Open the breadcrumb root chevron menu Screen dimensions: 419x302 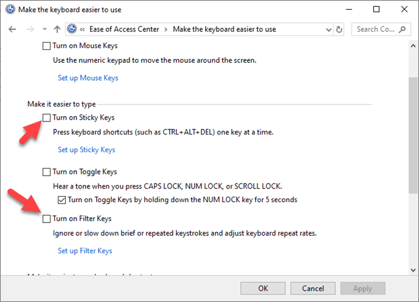(83, 29)
